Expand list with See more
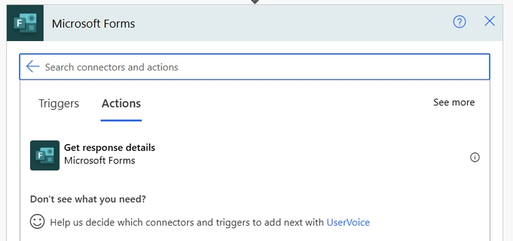513x241 pixels. coord(454,103)
